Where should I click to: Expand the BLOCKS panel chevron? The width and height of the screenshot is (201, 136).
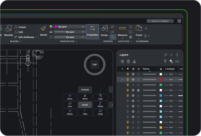coord(21,41)
